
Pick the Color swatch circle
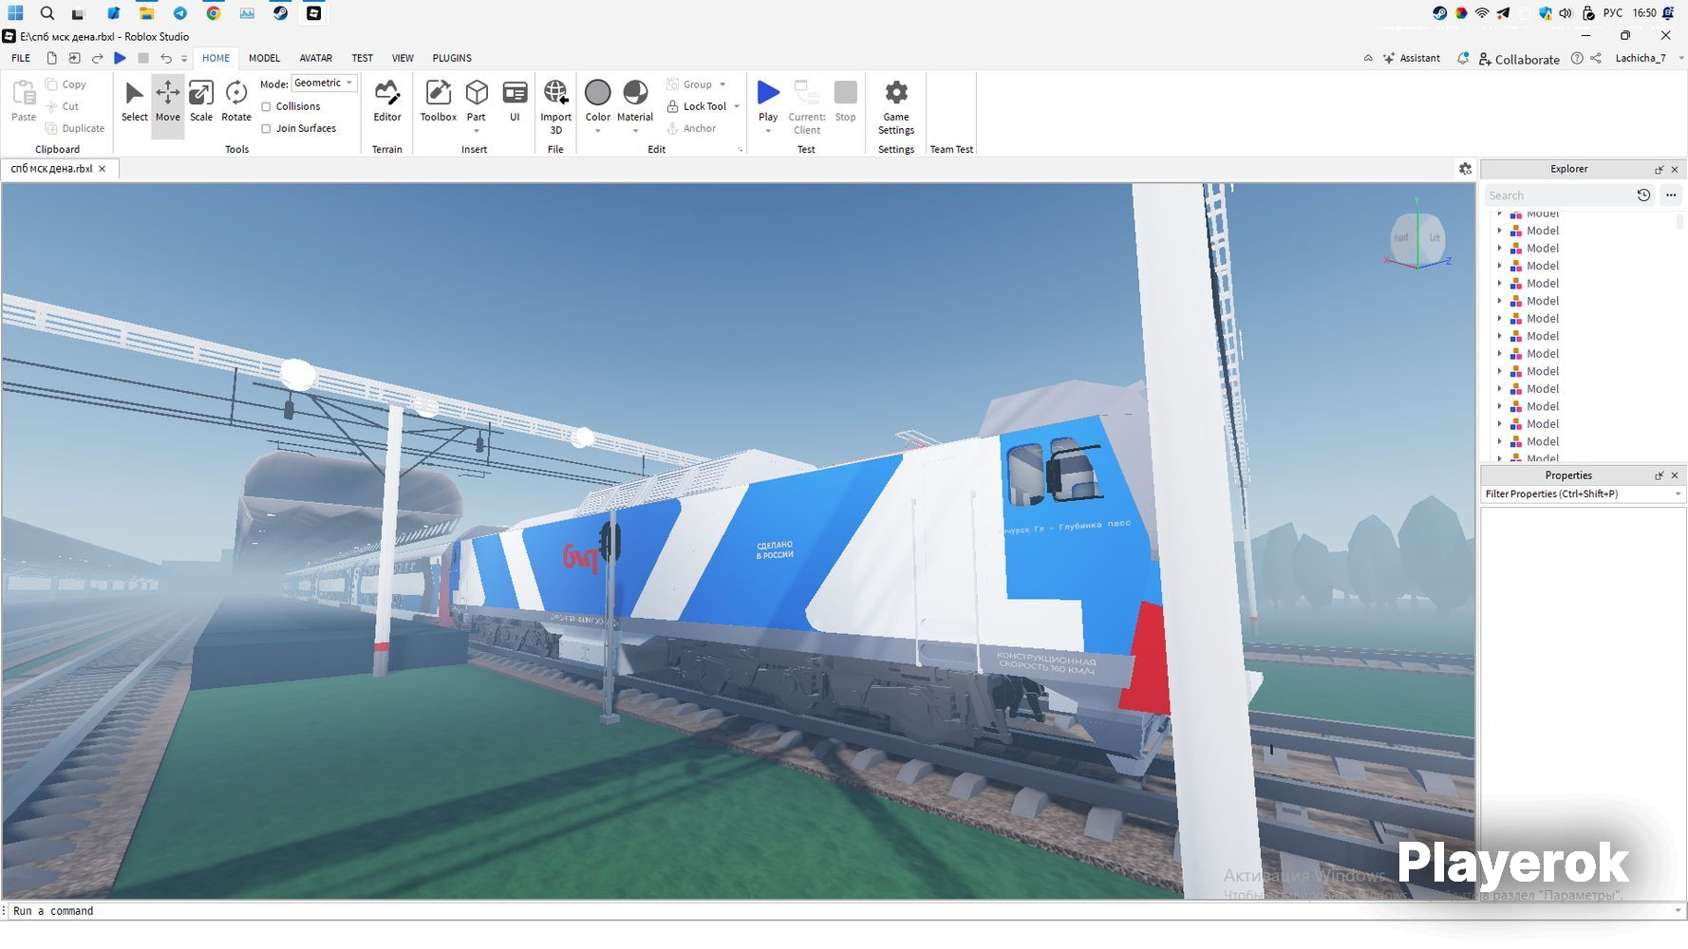pyautogui.click(x=597, y=92)
